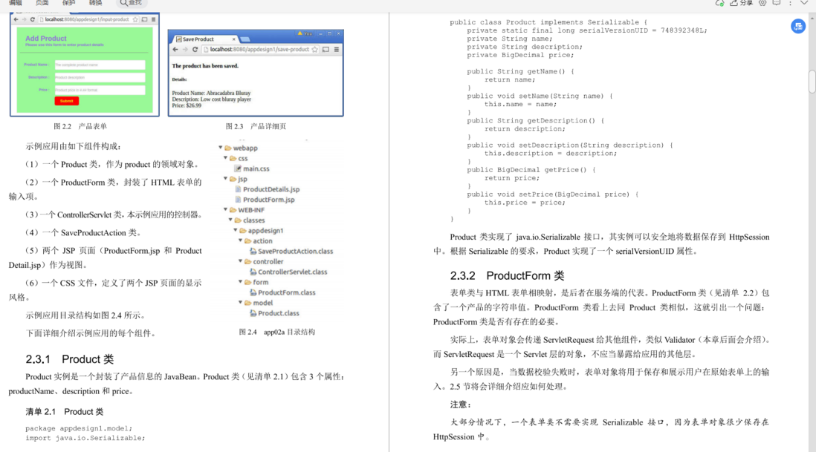This screenshot has height=452, width=816.
Task: Click the scrollbar up arrow
Action: tap(812, 18)
